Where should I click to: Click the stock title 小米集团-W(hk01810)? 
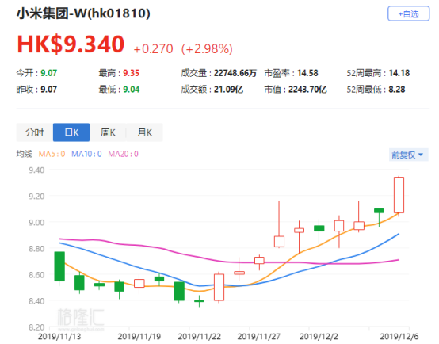83,13
